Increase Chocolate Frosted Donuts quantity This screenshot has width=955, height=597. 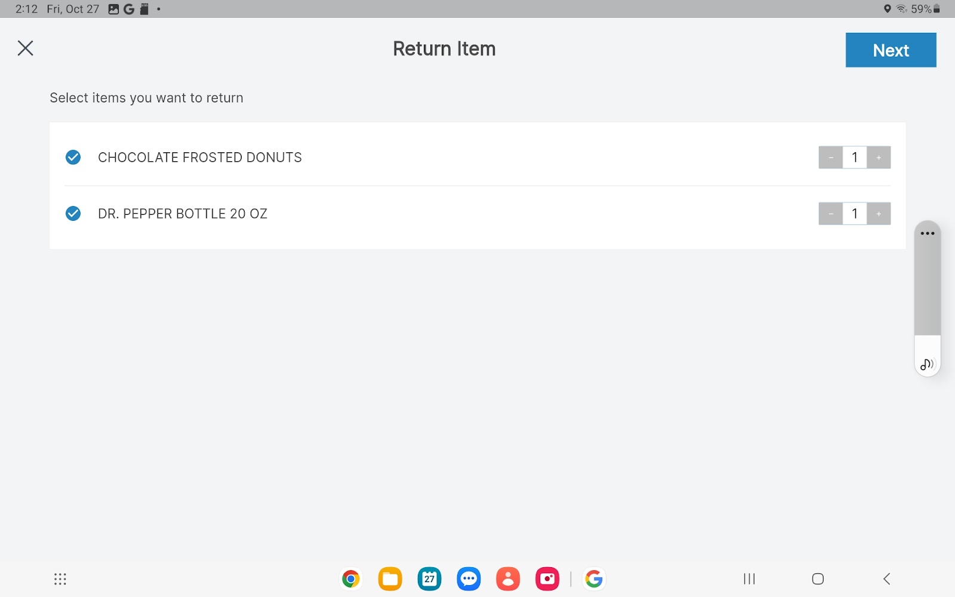879,158
